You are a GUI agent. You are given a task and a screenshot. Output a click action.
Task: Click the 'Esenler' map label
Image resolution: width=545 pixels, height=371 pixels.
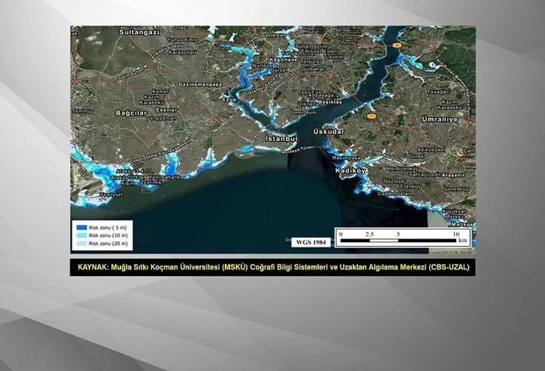167,110
